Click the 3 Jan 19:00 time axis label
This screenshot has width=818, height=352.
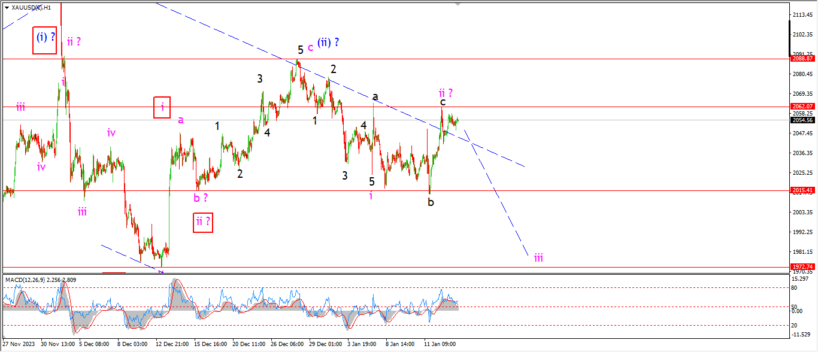[x=363, y=344]
